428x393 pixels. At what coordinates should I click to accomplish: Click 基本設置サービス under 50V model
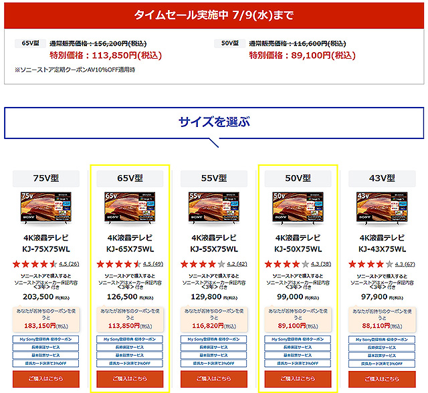pyautogui.click(x=298, y=355)
